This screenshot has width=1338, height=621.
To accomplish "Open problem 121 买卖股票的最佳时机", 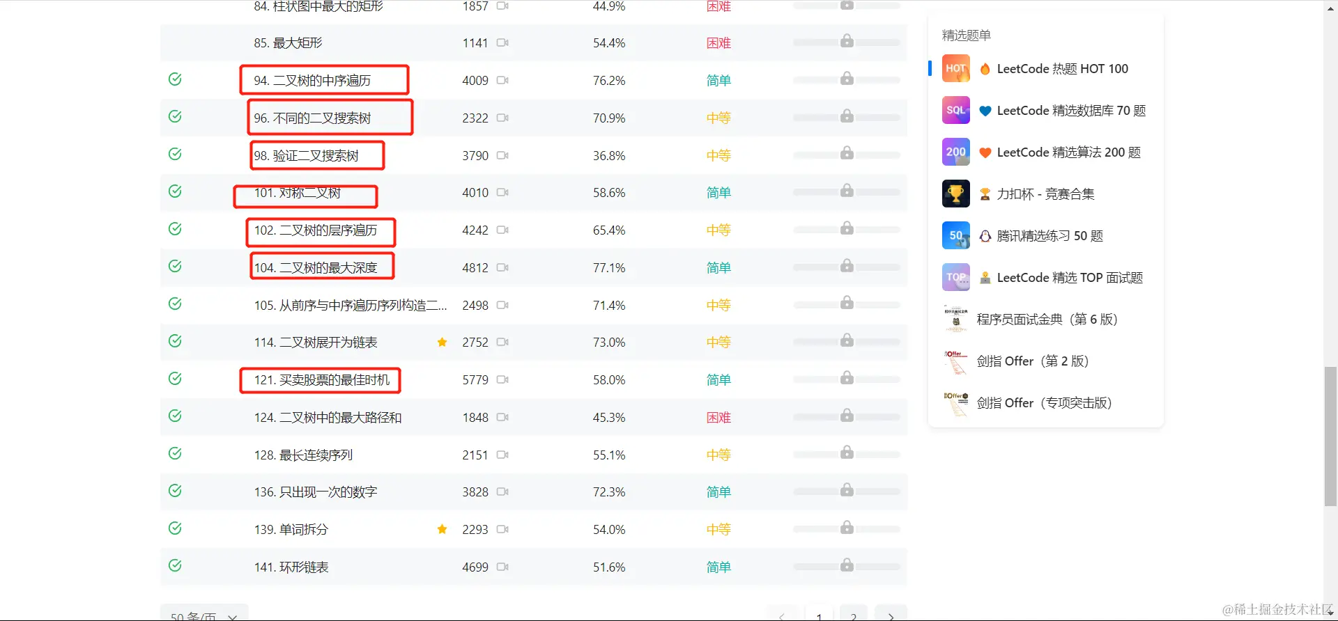I will [322, 380].
